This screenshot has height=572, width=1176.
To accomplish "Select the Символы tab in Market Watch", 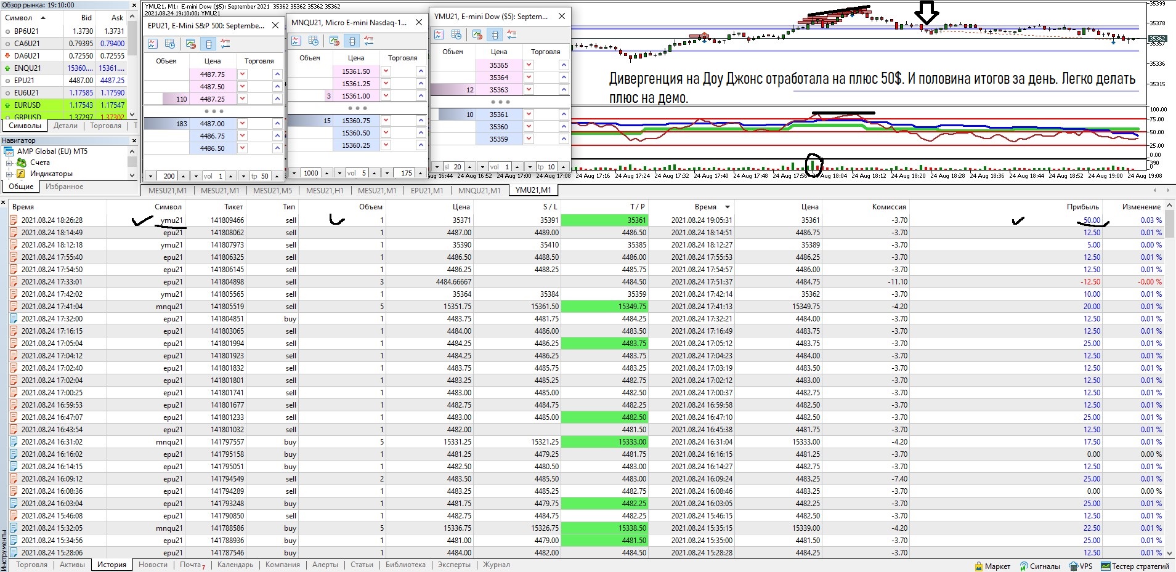I will (25, 126).
